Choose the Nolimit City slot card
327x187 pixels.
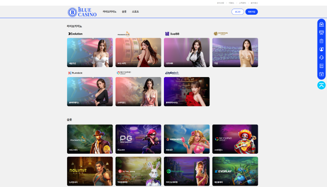coord(90,171)
